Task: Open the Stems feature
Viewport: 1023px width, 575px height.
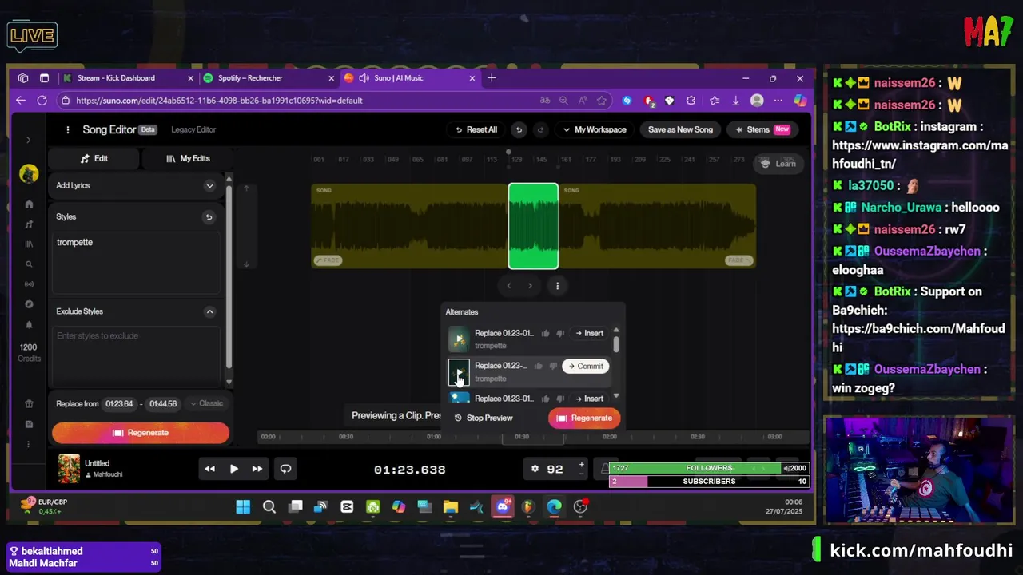Action: pyautogui.click(x=762, y=129)
